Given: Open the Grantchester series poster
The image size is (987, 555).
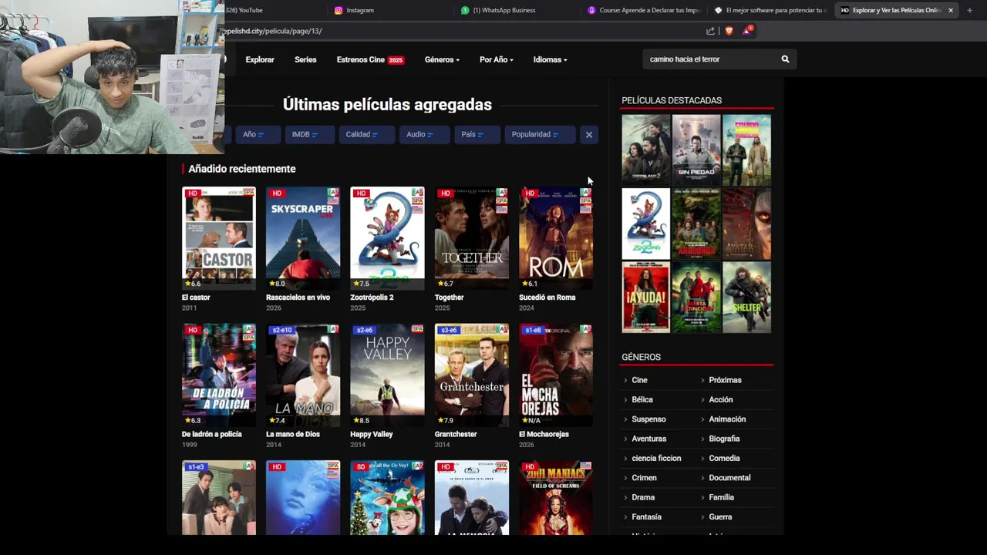Looking at the screenshot, I should (472, 375).
